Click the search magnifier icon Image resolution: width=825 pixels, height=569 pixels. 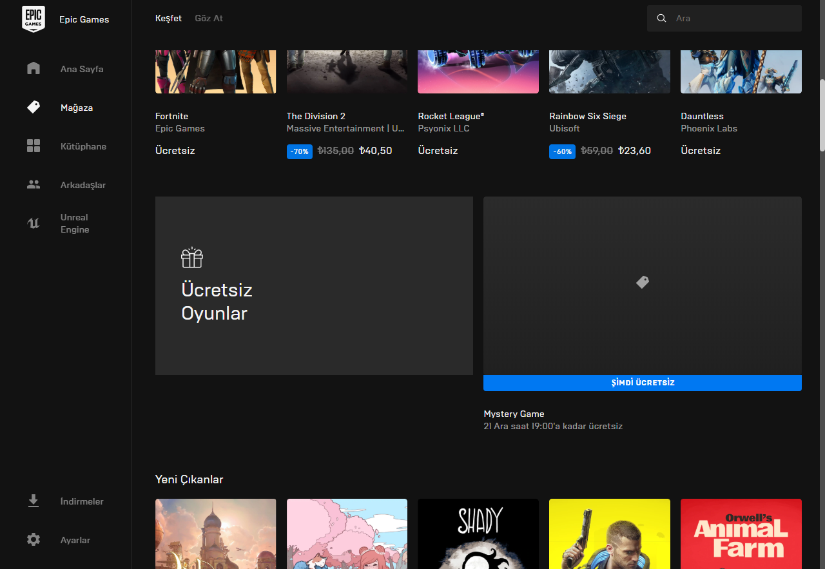661,18
